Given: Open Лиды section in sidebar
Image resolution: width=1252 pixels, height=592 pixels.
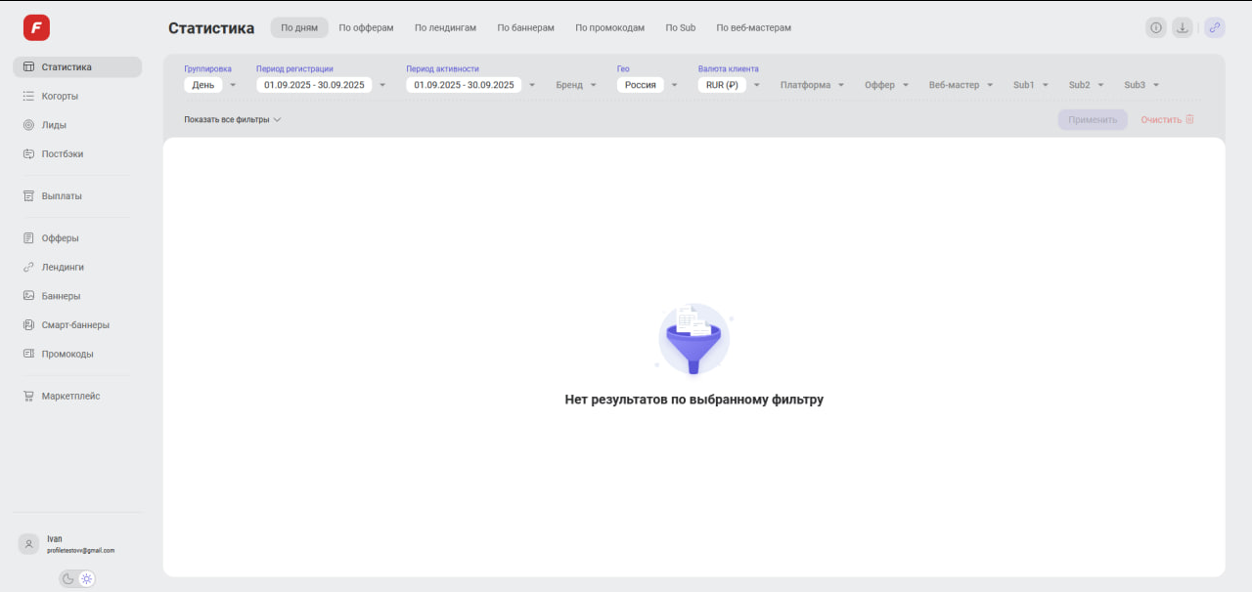Looking at the screenshot, I should tap(54, 125).
